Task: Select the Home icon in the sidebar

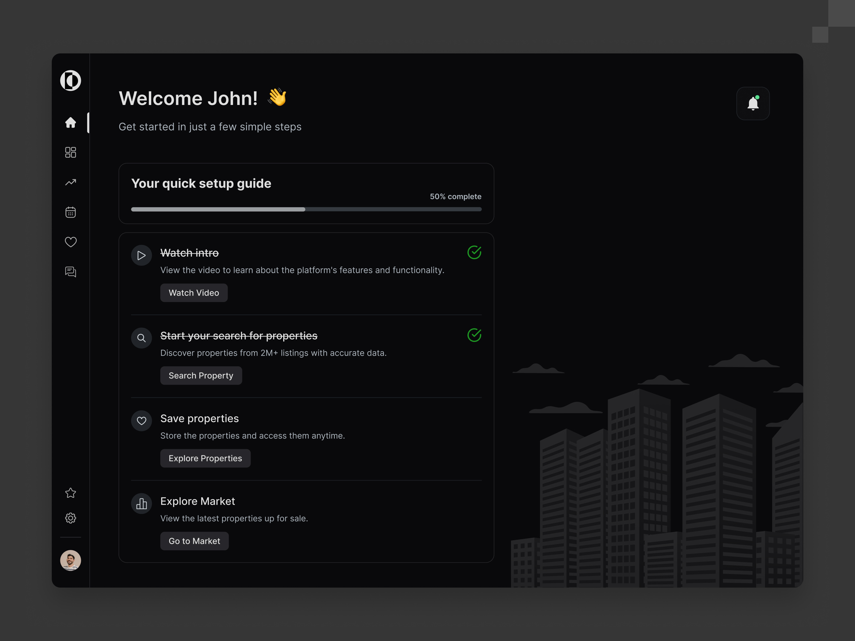Action: (70, 123)
